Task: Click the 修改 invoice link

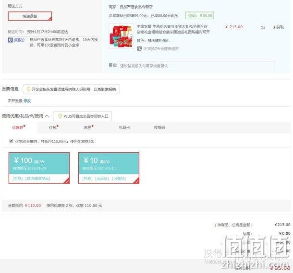Action: tap(27, 101)
